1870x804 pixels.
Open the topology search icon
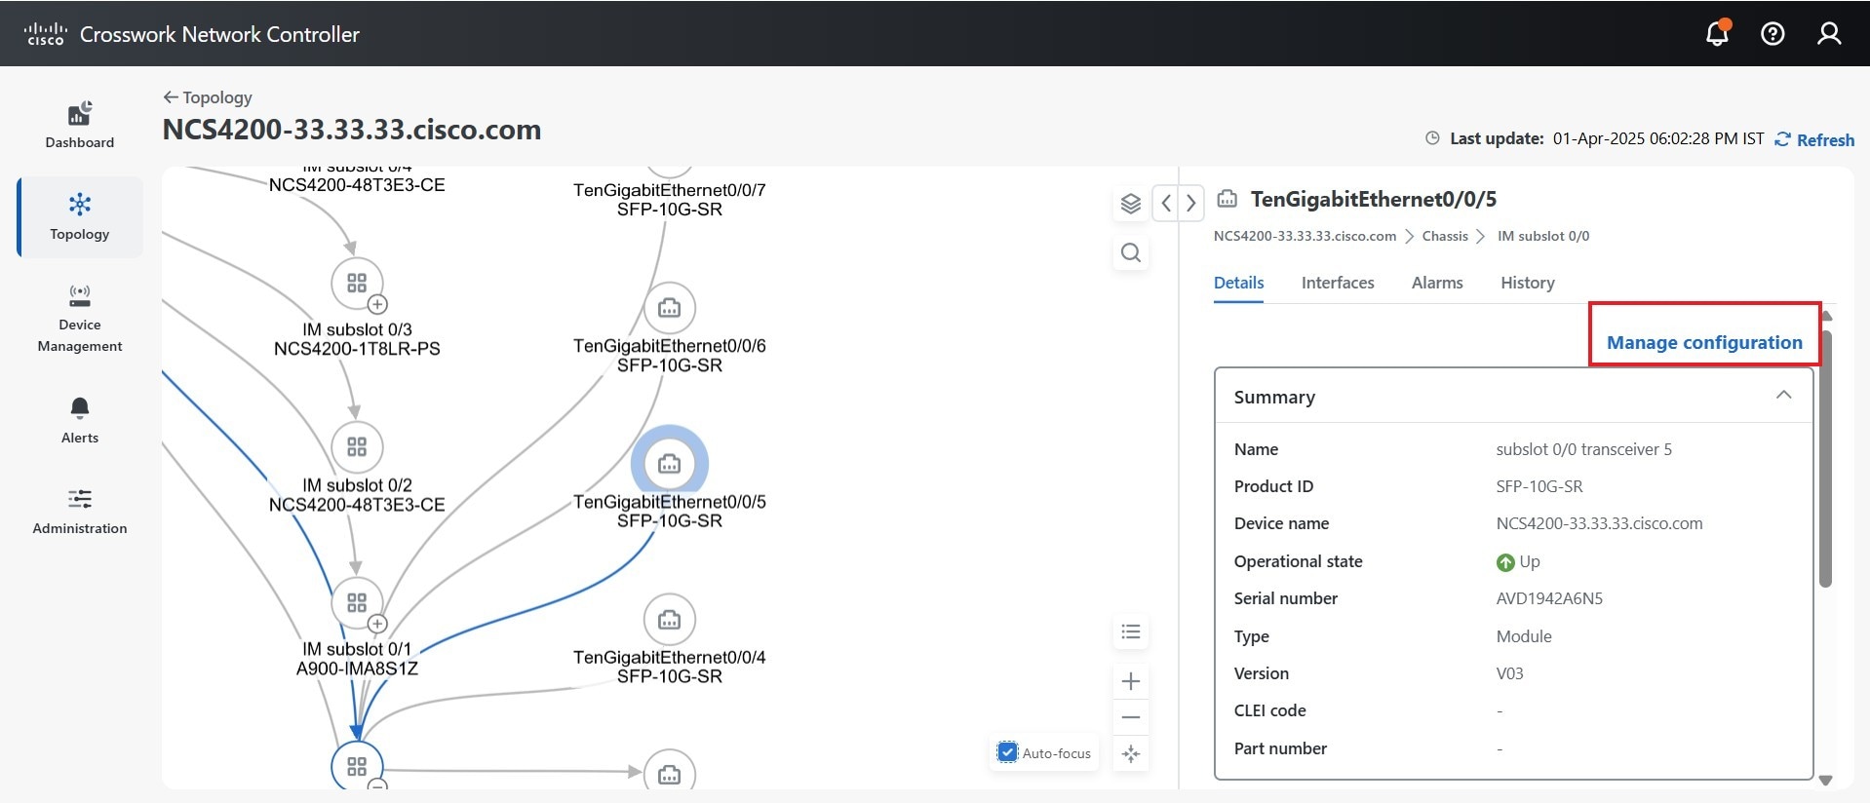tap(1130, 252)
